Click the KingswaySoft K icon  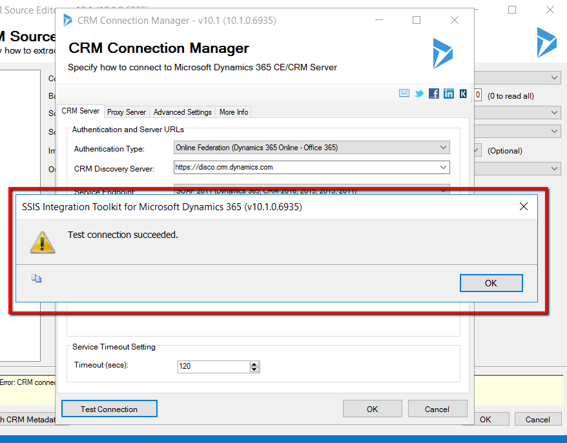463,94
